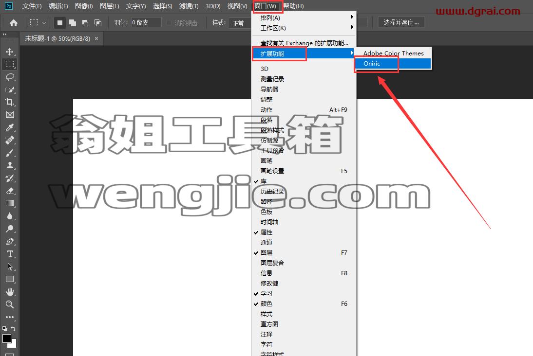Select the Eraser tool
The height and width of the screenshot is (356, 533).
10,191
